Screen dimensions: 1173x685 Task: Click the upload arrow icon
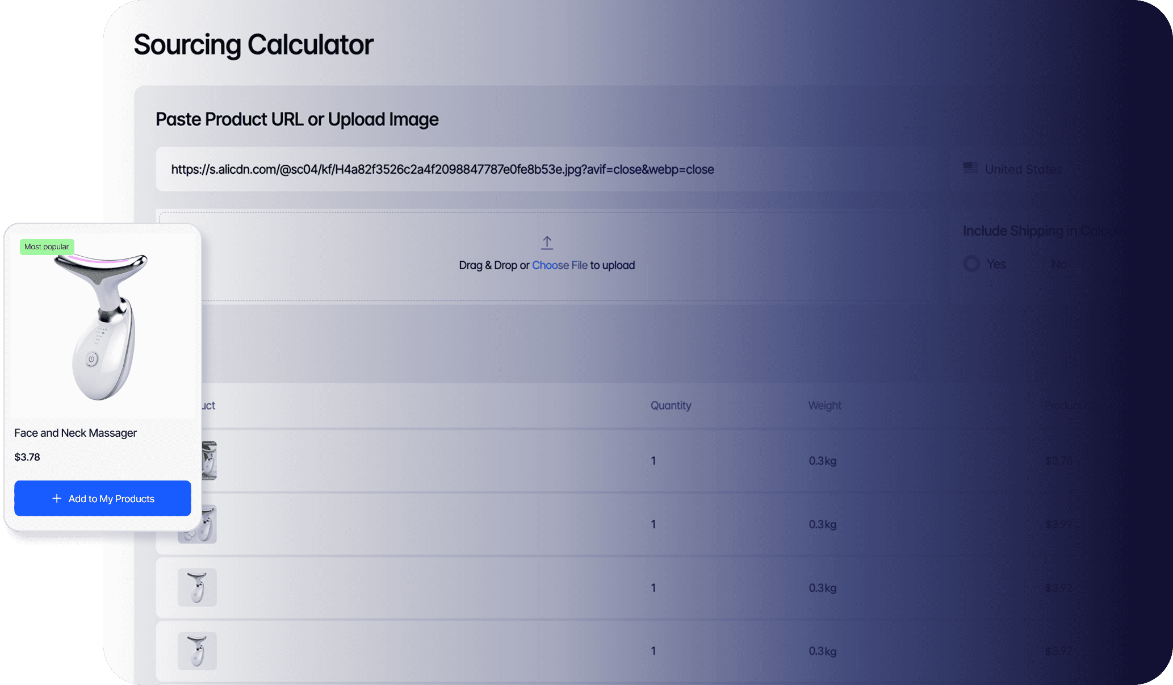tap(547, 243)
